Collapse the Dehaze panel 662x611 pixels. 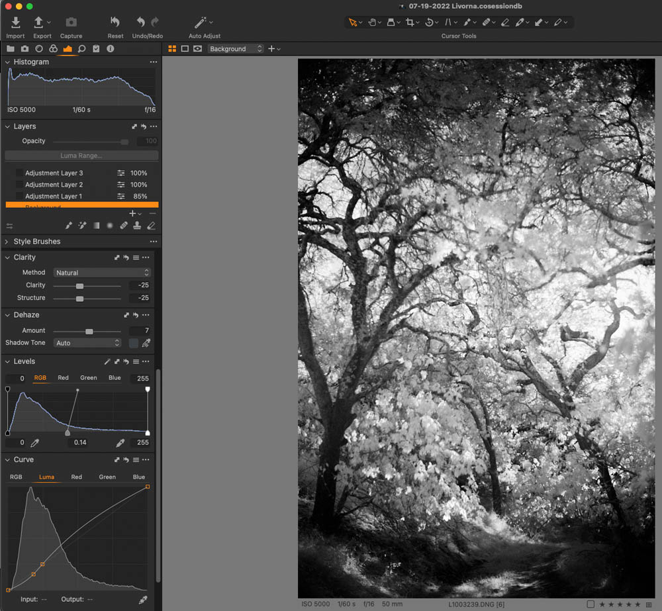7,315
